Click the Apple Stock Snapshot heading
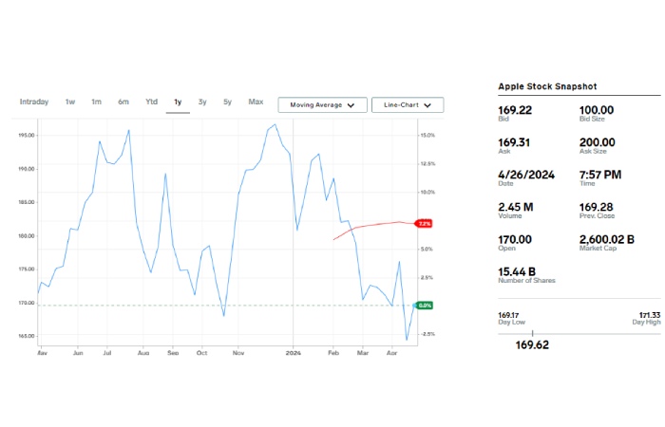Screen dimensions: 665x427 [x=547, y=86]
